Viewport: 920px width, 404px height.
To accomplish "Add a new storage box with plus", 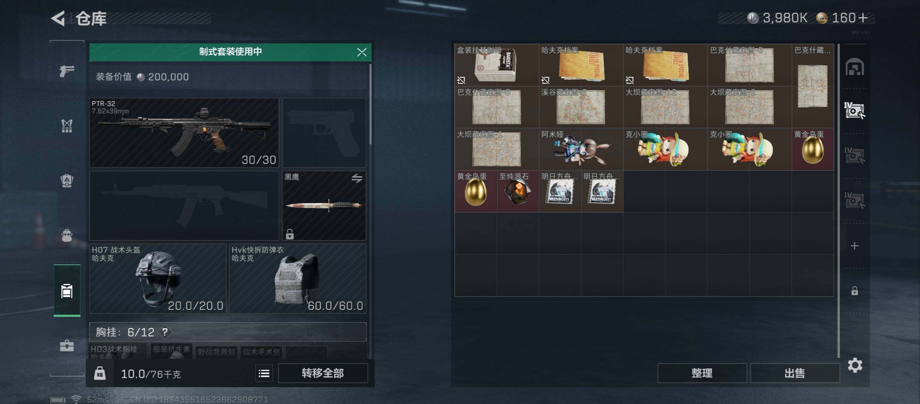I will pos(855,246).
